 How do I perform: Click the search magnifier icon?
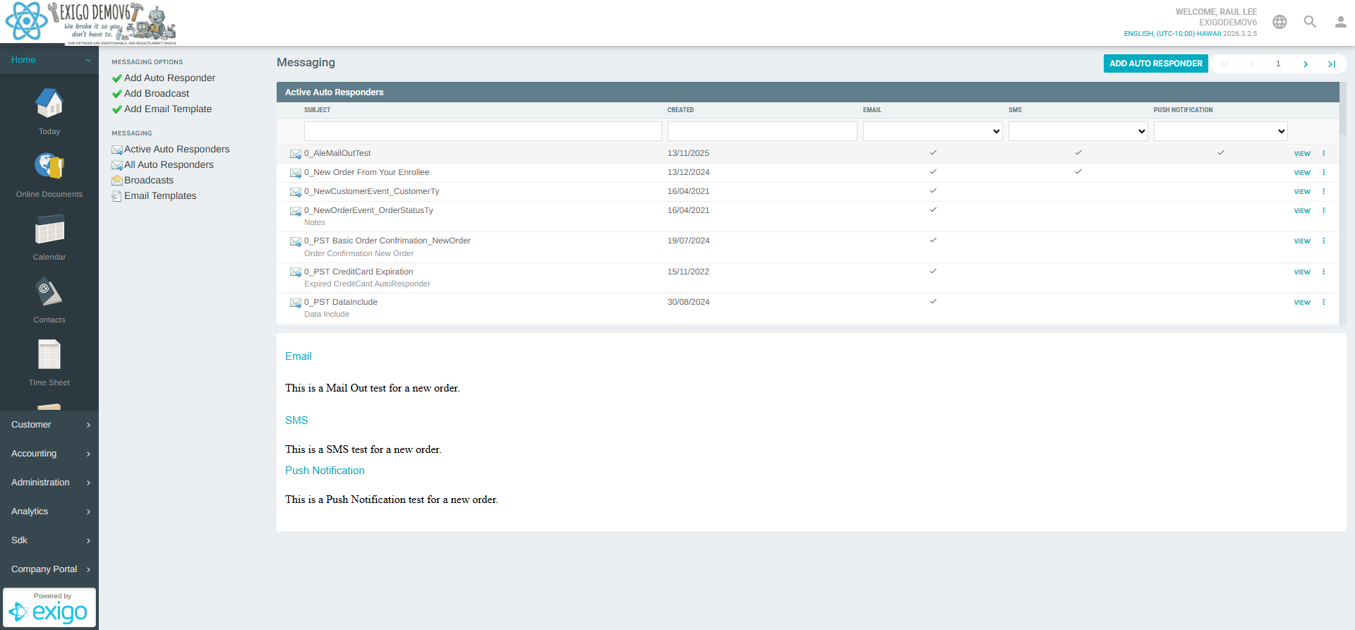1310,22
